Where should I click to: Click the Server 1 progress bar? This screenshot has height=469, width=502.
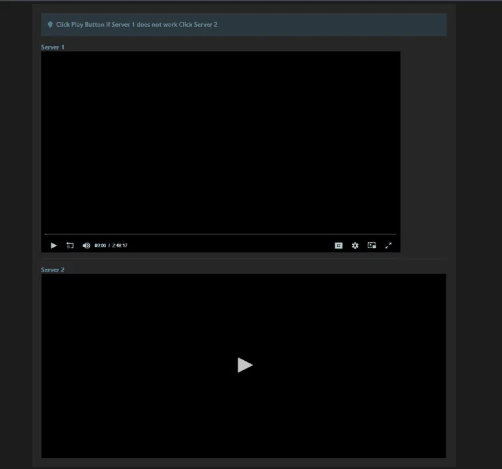click(221, 234)
